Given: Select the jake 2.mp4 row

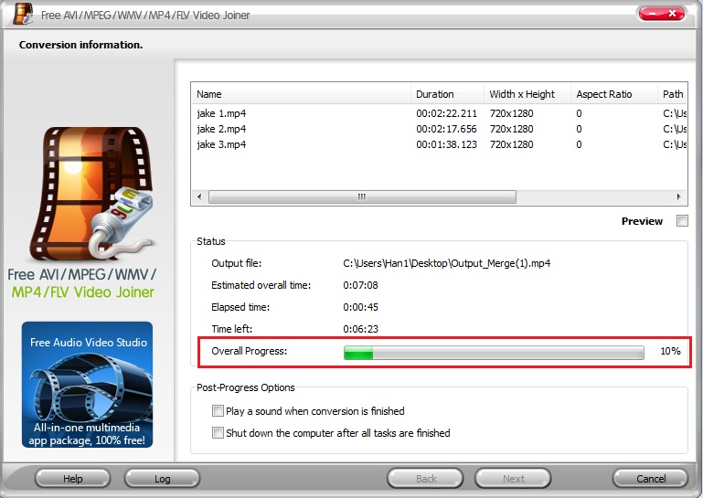Looking at the screenshot, I should (x=440, y=129).
